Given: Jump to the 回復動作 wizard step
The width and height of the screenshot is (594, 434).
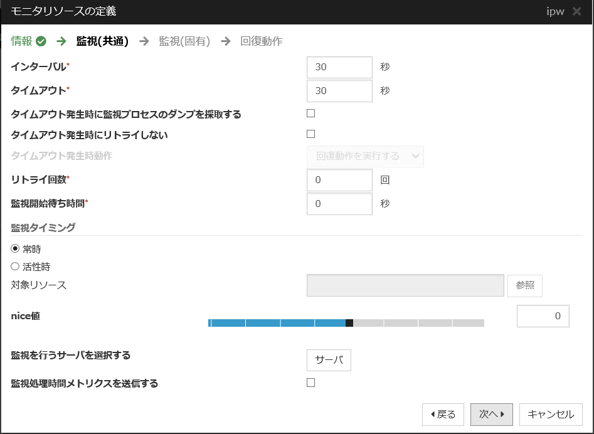Looking at the screenshot, I should pyautogui.click(x=262, y=41).
